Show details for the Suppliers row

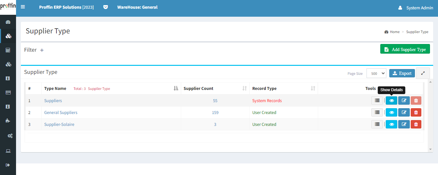(x=391, y=101)
